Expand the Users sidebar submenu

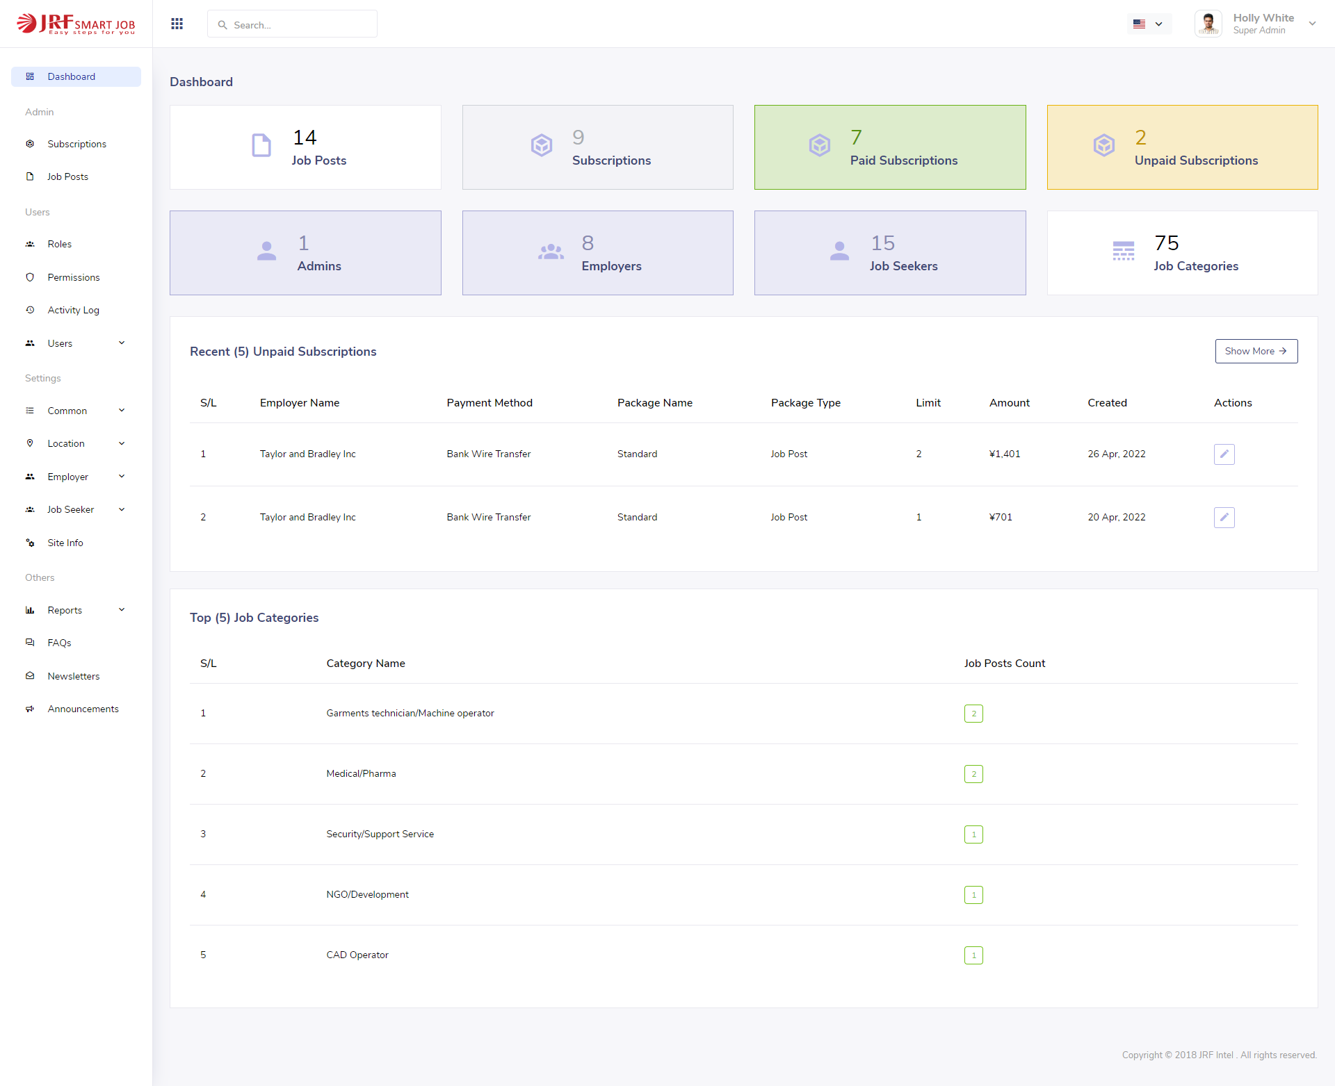[122, 343]
